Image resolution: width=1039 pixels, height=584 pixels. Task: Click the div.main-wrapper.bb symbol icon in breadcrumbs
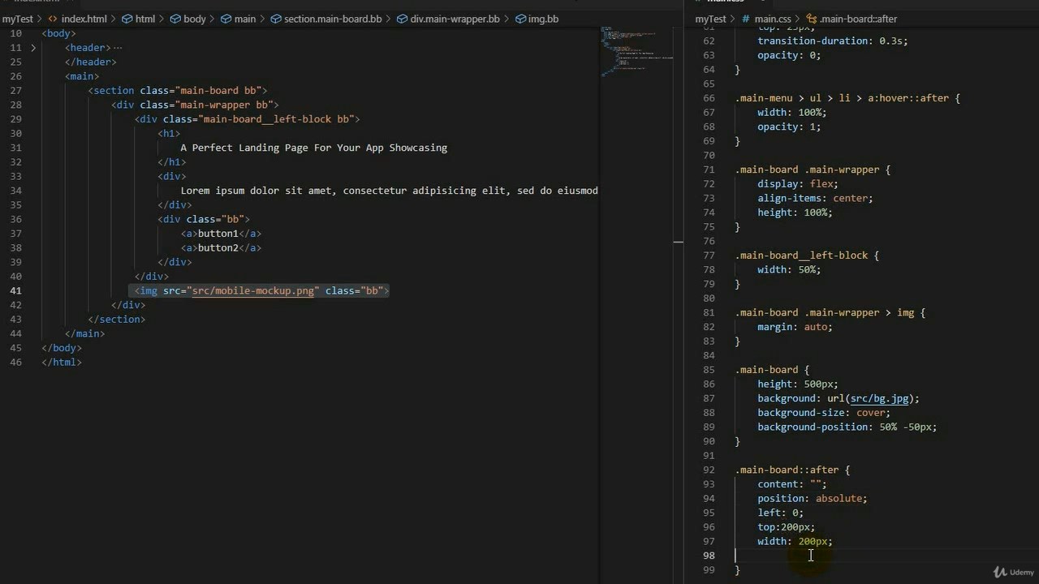(403, 19)
